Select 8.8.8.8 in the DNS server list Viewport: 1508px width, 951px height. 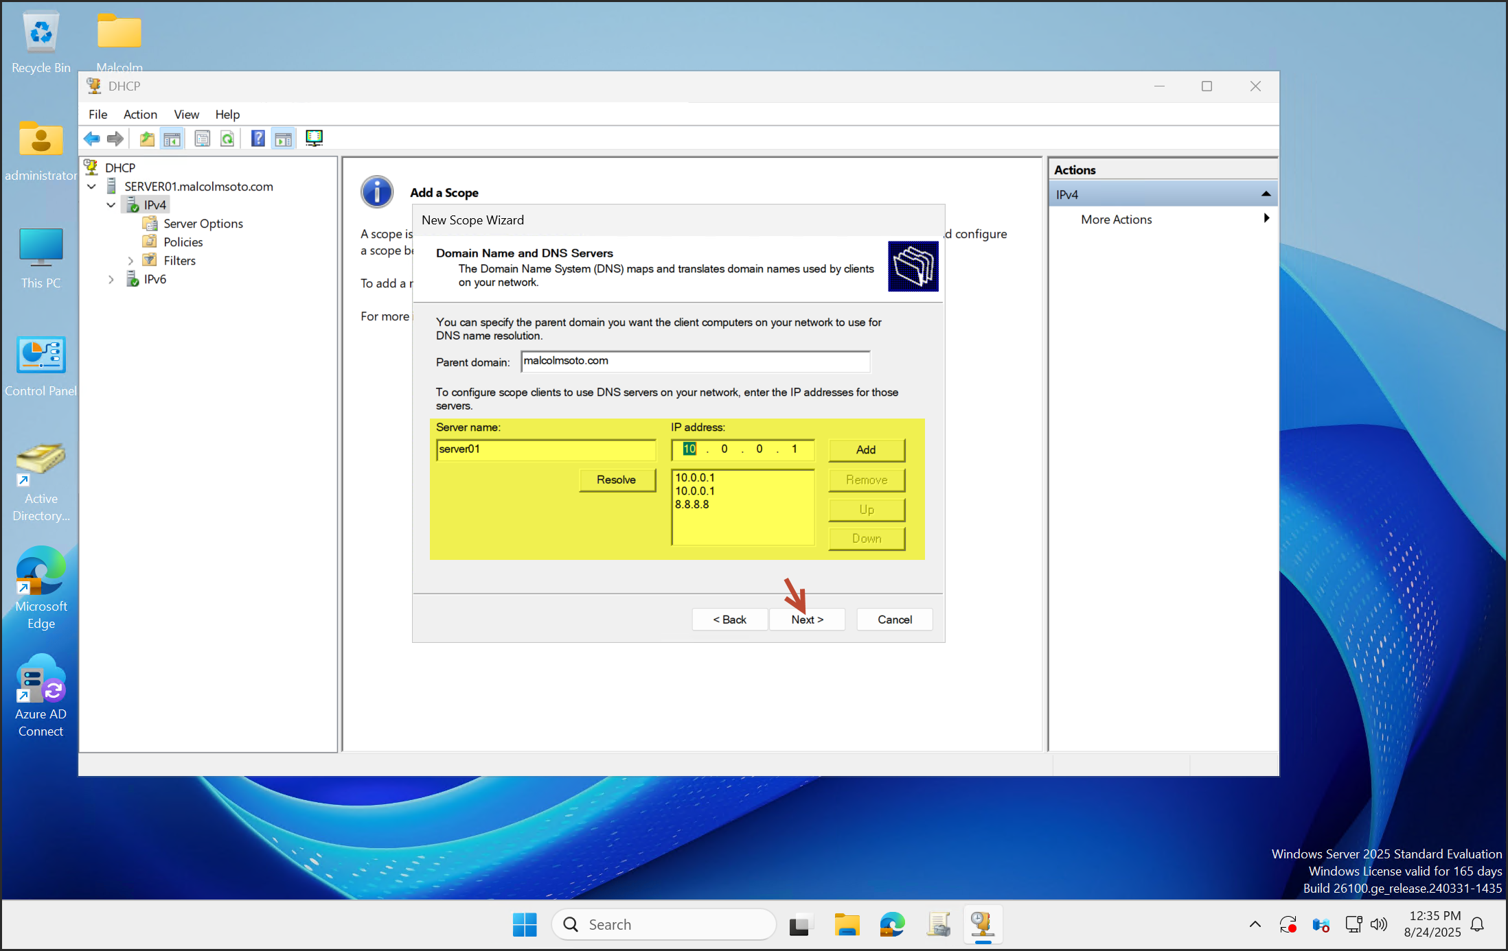pyautogui.click(x=694, y=504)
